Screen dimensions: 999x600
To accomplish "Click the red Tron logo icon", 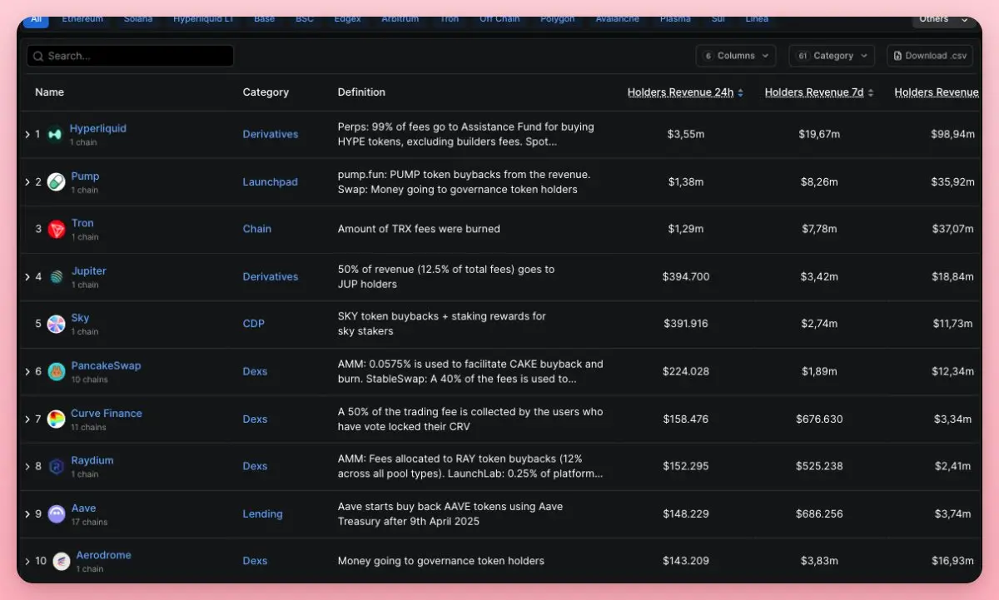I will tap(56, 230).
